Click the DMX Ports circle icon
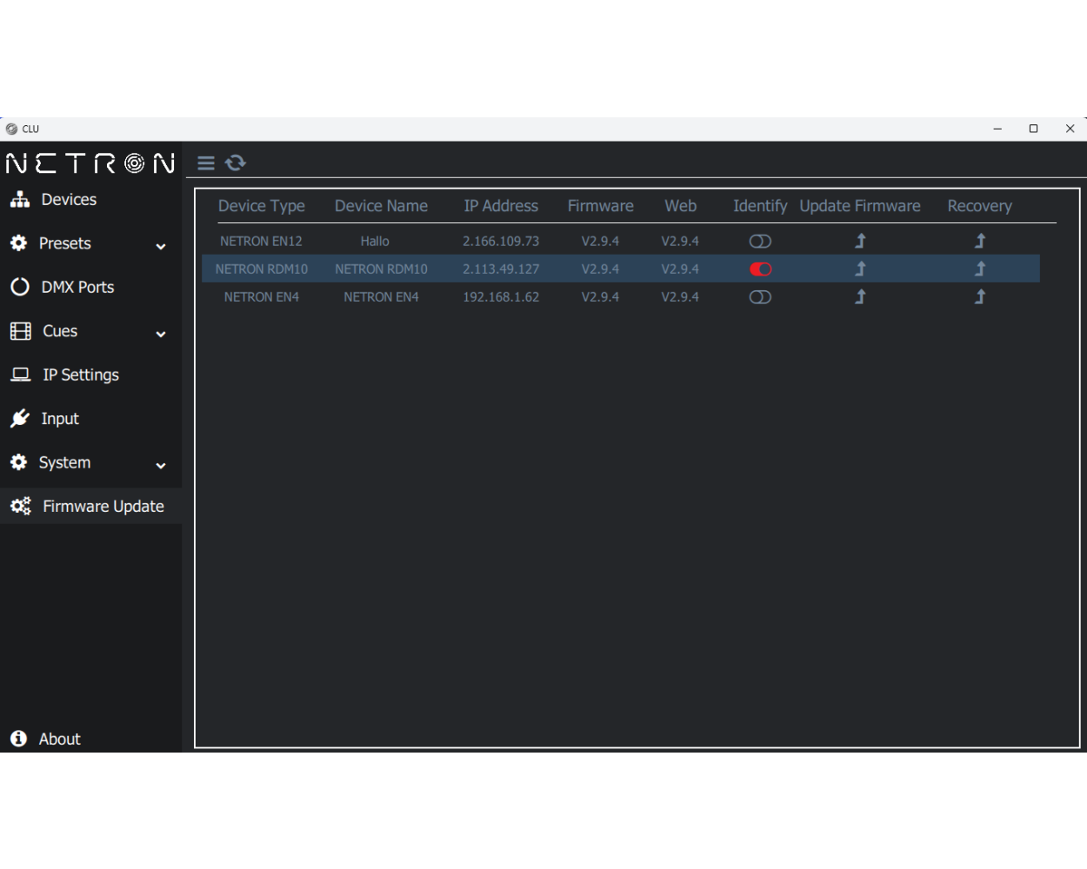This screenshot has height=869, width=1087. coord(20,287)
